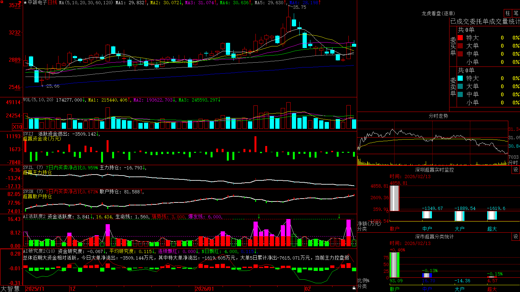
Task: Click the 分时走势 panel title
Action: tap(438, 116)
